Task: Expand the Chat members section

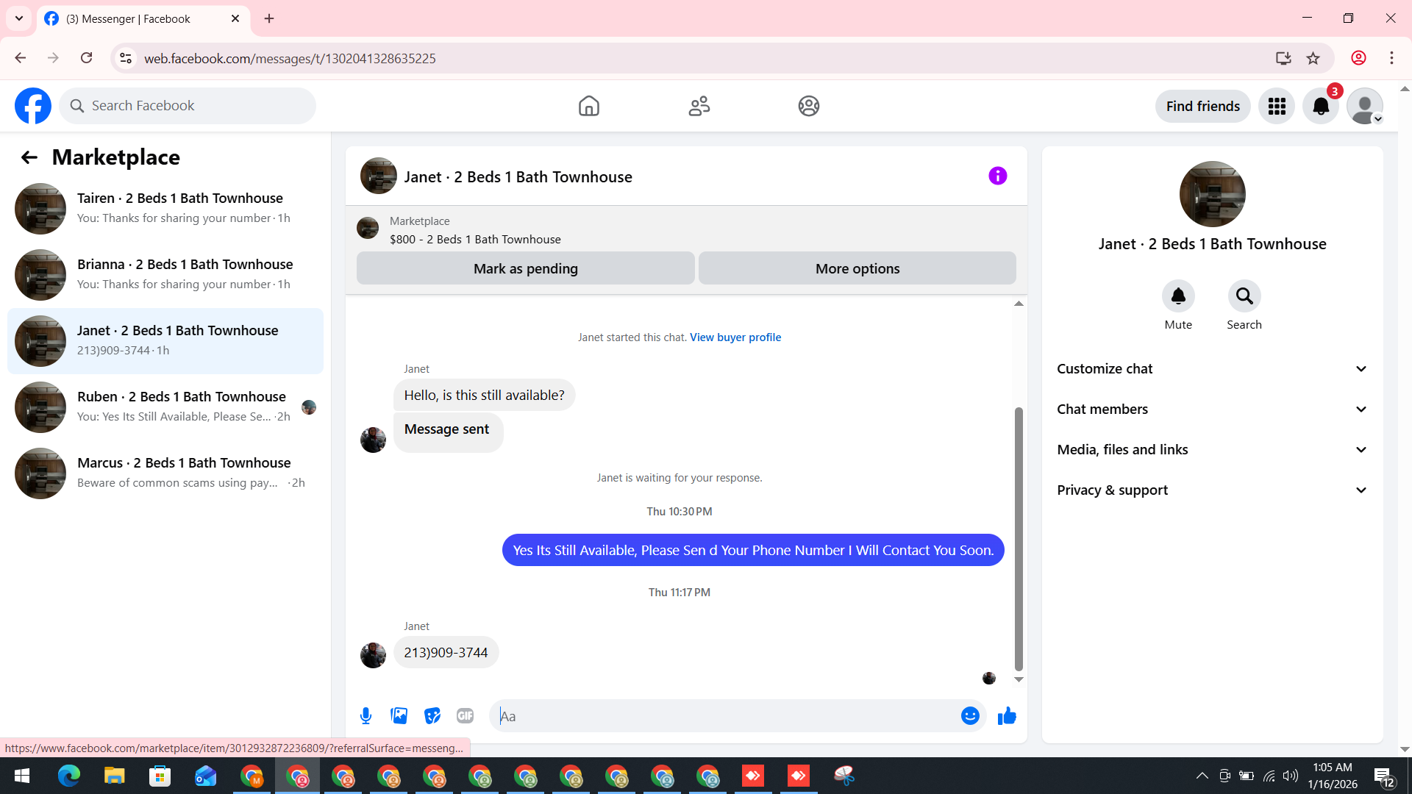Action: (1212, 409)
